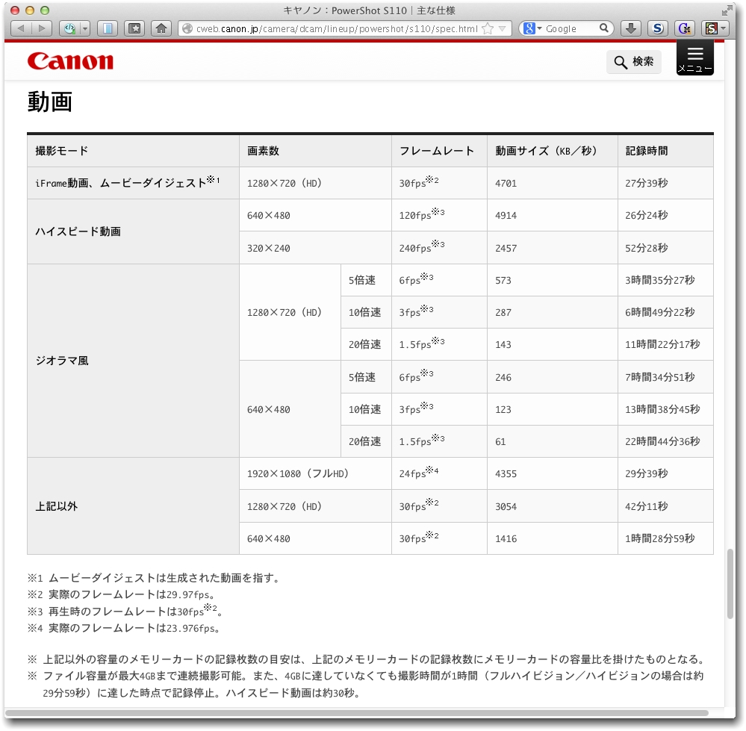
Task: Open the sidebar panel toolbar icon
Action: click(108, 29)
